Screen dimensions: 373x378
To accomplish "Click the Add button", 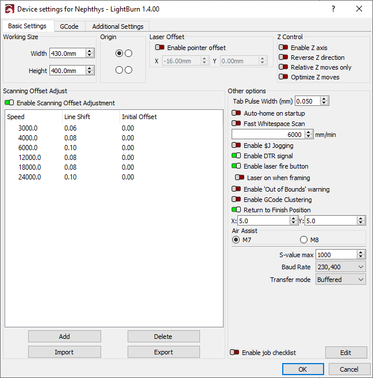I will [x=64, y=337].
